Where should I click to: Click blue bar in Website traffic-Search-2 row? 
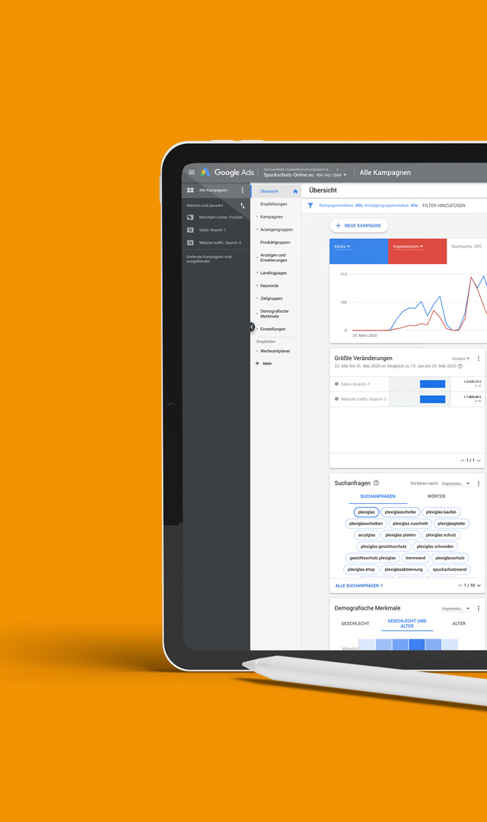coord(432,400)
